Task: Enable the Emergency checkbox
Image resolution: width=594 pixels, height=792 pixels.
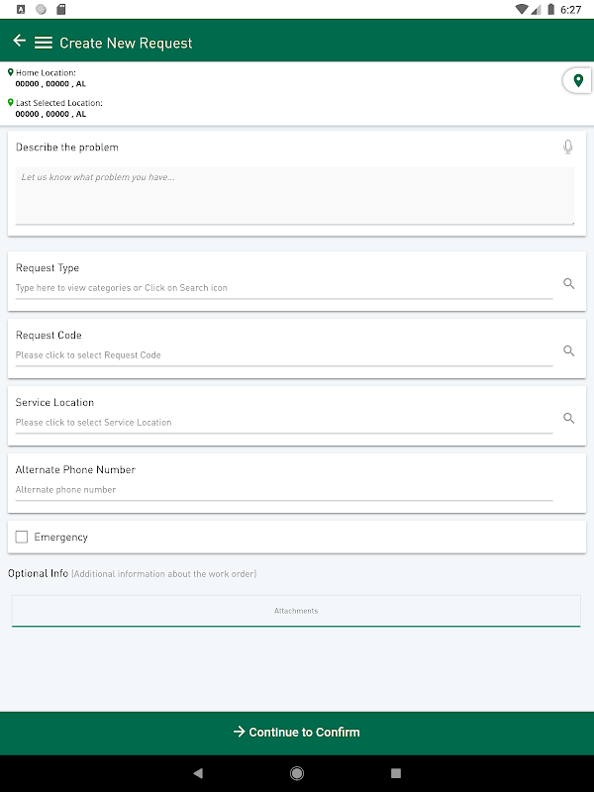Action: 22,537
